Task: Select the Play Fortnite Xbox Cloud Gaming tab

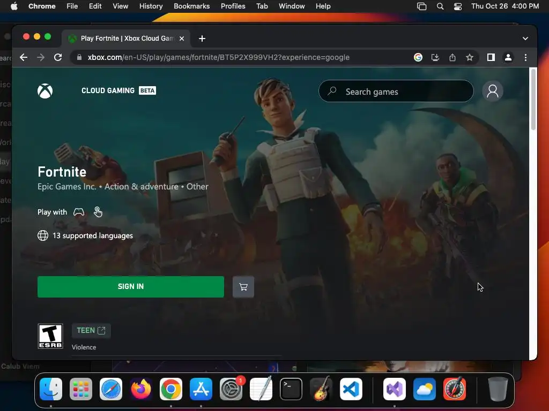Action: (126, 39)
